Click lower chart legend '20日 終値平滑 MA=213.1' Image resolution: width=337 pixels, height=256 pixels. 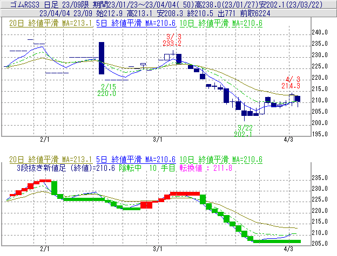[51, 160]
